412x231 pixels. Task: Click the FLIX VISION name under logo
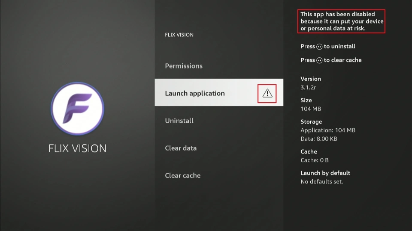[78, 148]
